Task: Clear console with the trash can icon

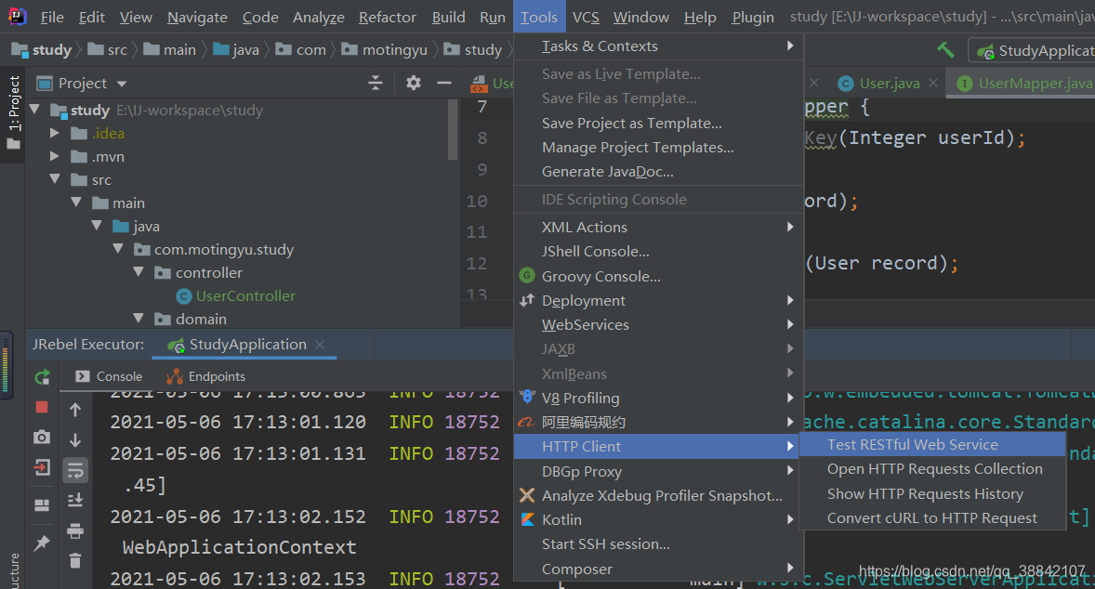Action: coord(75,560)
